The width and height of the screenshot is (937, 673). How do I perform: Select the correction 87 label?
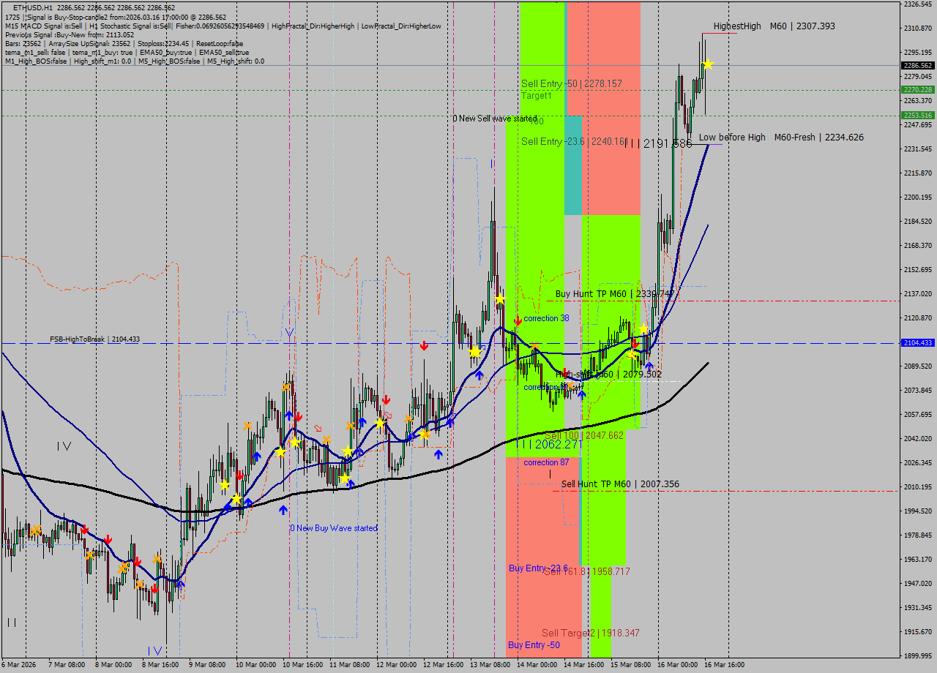pos(545,462)
